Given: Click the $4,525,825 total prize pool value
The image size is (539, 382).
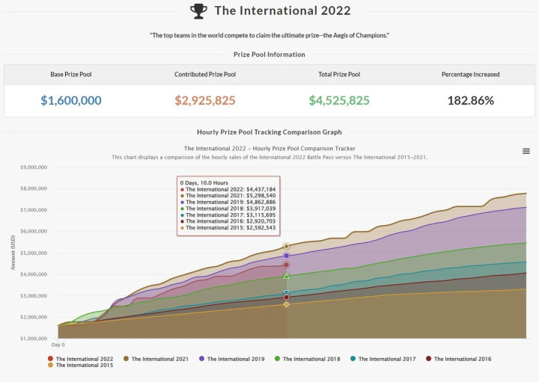Looking at the screenshot, I should click(339, 101).
